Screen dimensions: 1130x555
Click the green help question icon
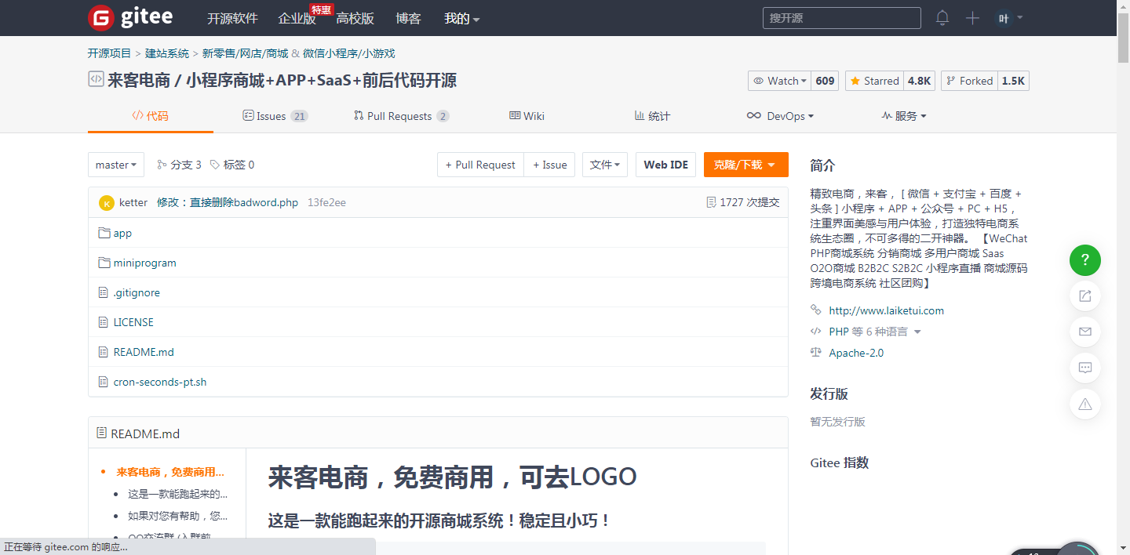[1085, 259]
